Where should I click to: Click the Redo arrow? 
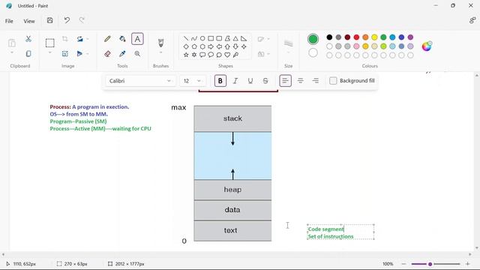[x=82, y=20]
